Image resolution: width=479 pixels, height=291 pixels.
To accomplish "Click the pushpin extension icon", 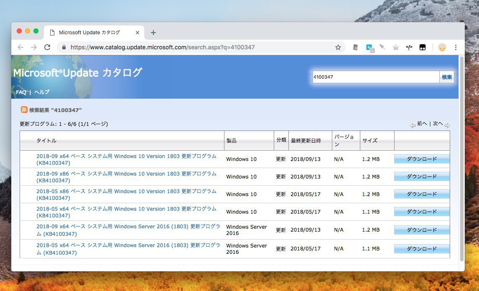I will (x=382, y=47).
